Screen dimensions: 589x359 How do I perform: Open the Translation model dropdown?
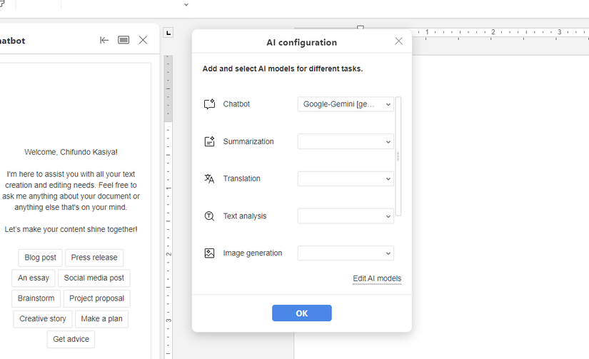pos(346,178)
